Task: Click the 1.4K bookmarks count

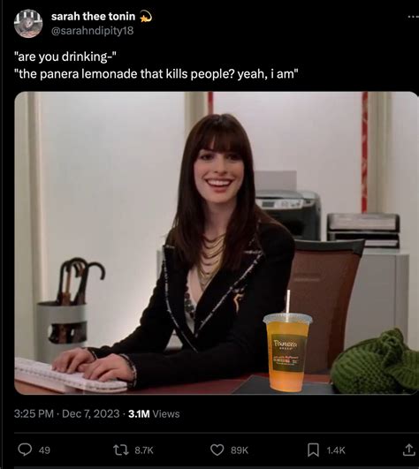Action: 336,450
